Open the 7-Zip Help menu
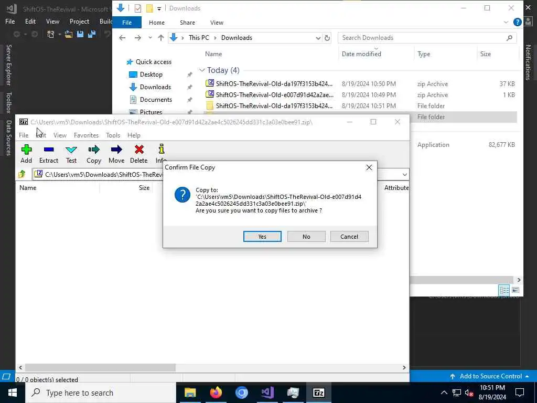 (x=134, y=135)
